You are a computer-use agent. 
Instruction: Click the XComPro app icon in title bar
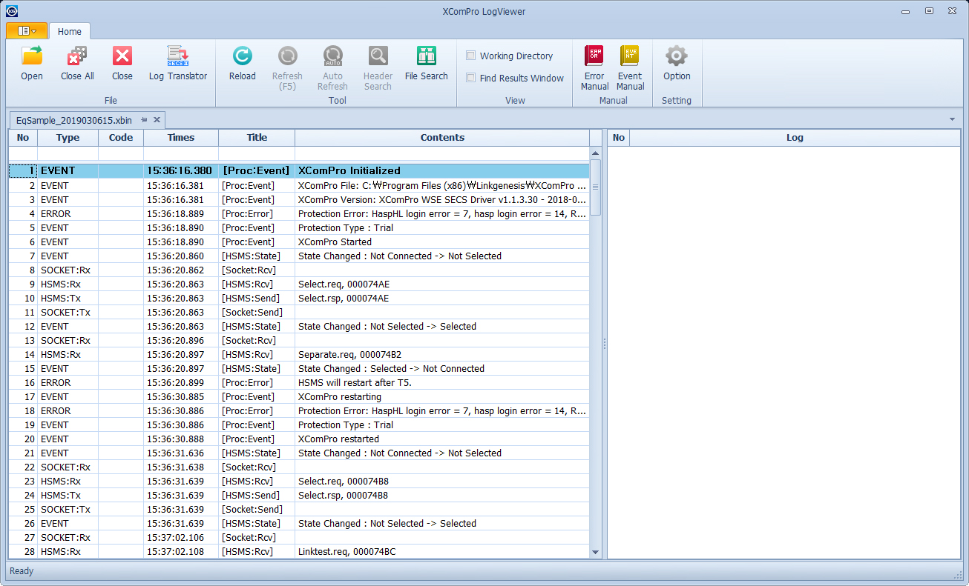[x=12, y=11]
